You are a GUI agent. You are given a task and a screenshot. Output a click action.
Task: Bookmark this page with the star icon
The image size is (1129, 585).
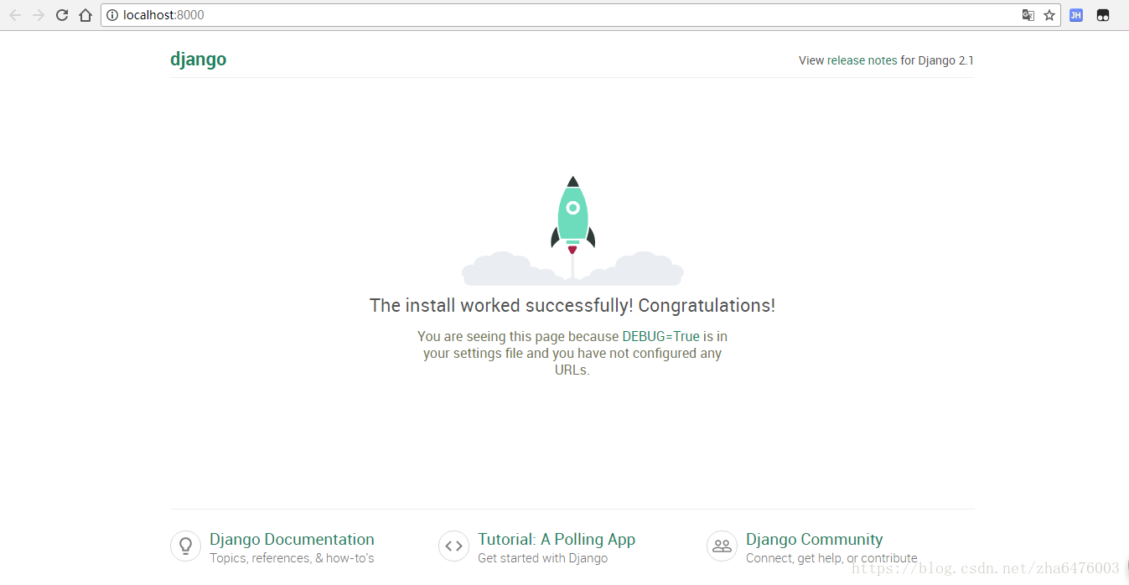[1049, 15]
